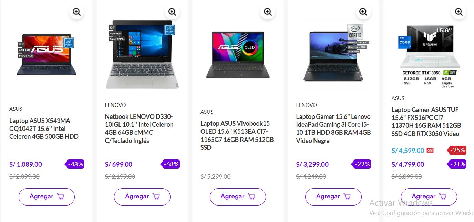Open Laptop ASUS X543MA-GQ1042T product title
Viewport: 474px width, 222px height.
pos(44,129)
